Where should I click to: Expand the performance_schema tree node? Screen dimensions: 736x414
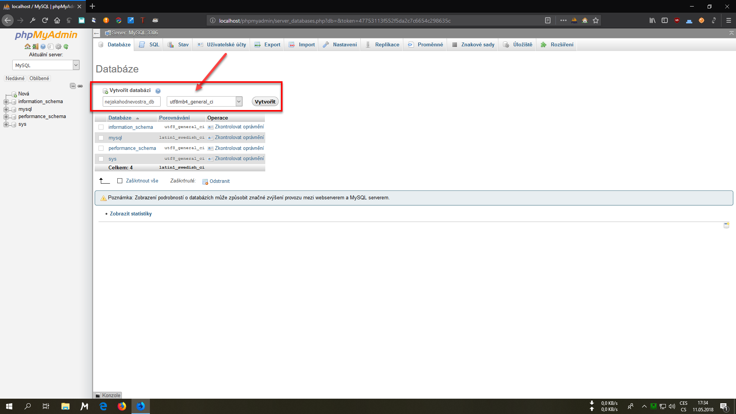tap(6, 117)
